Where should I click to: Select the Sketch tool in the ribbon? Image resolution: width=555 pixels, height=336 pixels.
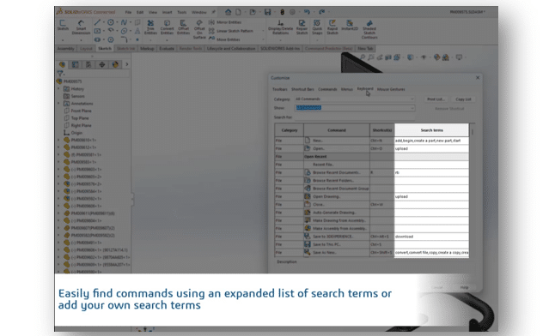point(63,26)
